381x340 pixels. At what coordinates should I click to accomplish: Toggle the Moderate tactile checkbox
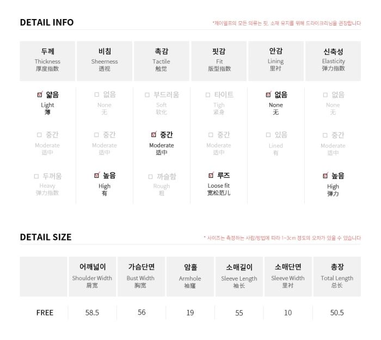click(153, 134)
